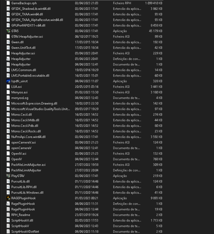Viewport: 214px width, 234px height.
Task: Click the PursuitLib.dll file icon
Action: (x=8, y=182)
